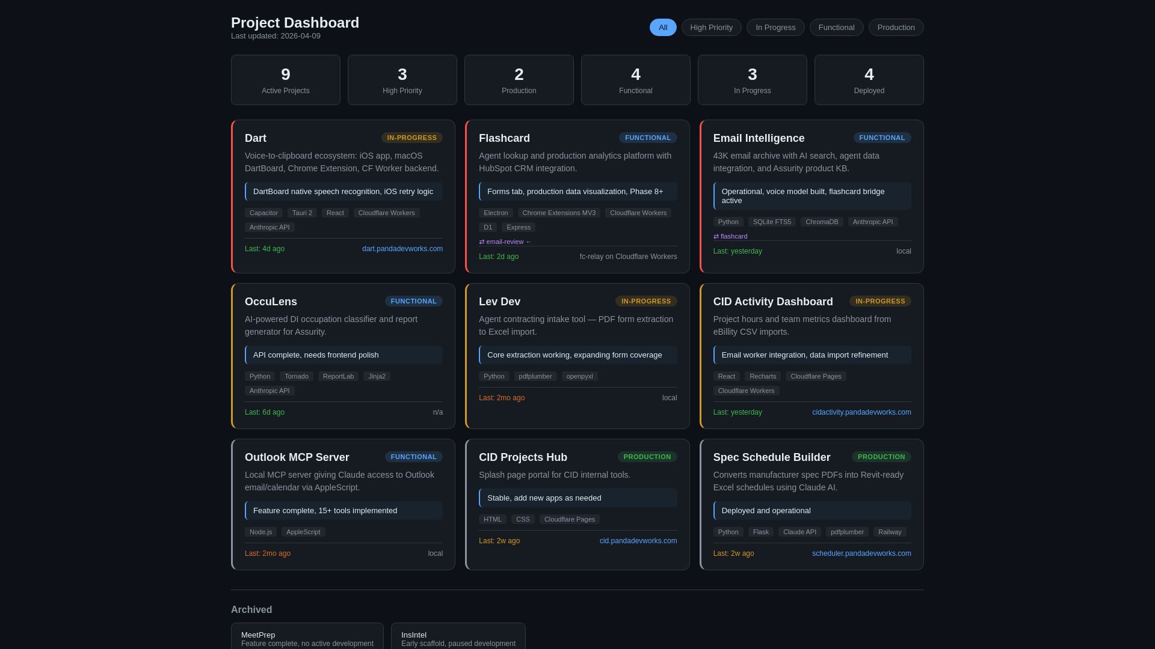Show only Production projects
The image size is (1155, 649).
click(896, 28)
